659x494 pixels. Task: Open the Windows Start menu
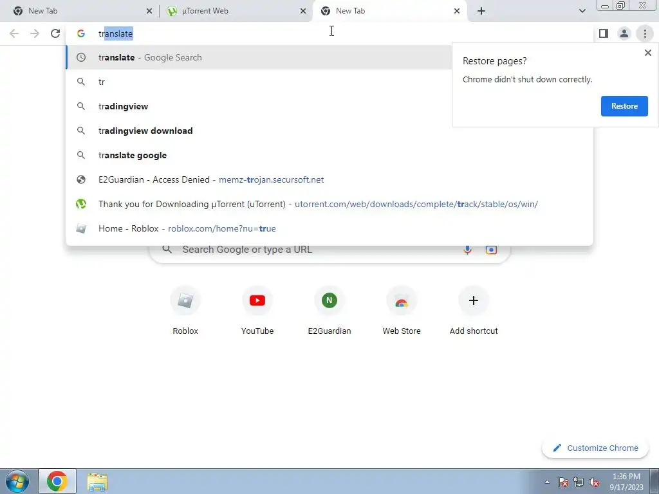point(17,481)
